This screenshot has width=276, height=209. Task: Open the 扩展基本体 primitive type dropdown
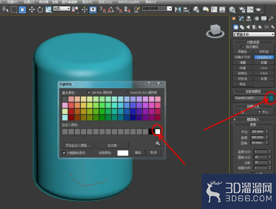pos(254,34)
